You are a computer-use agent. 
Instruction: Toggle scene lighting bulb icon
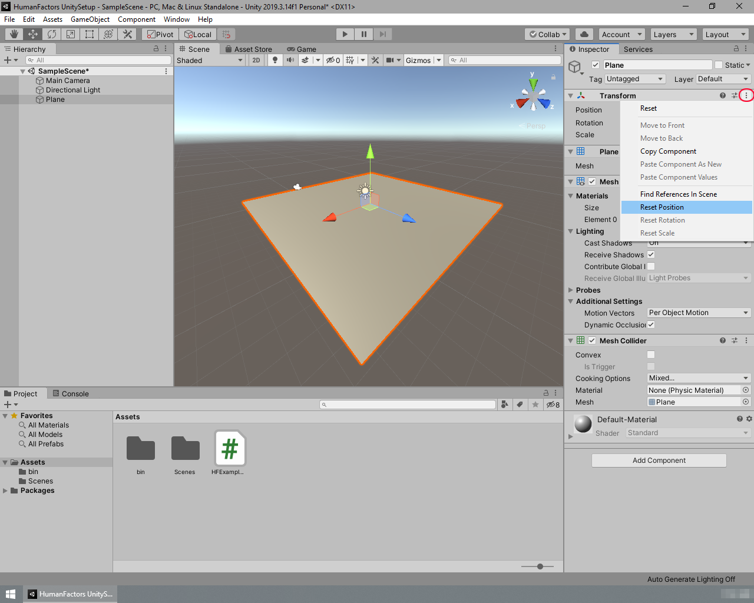pyautogui.click(x=275, y=60)
